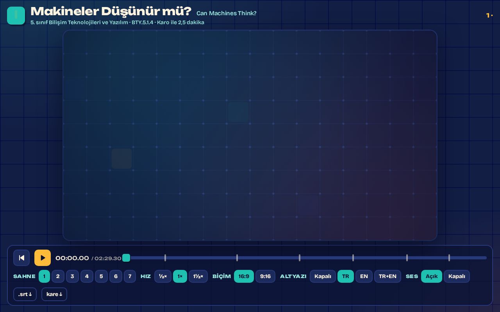500x312 pixels.
Task: Start playback with the yellow play button
Action: 43,258
